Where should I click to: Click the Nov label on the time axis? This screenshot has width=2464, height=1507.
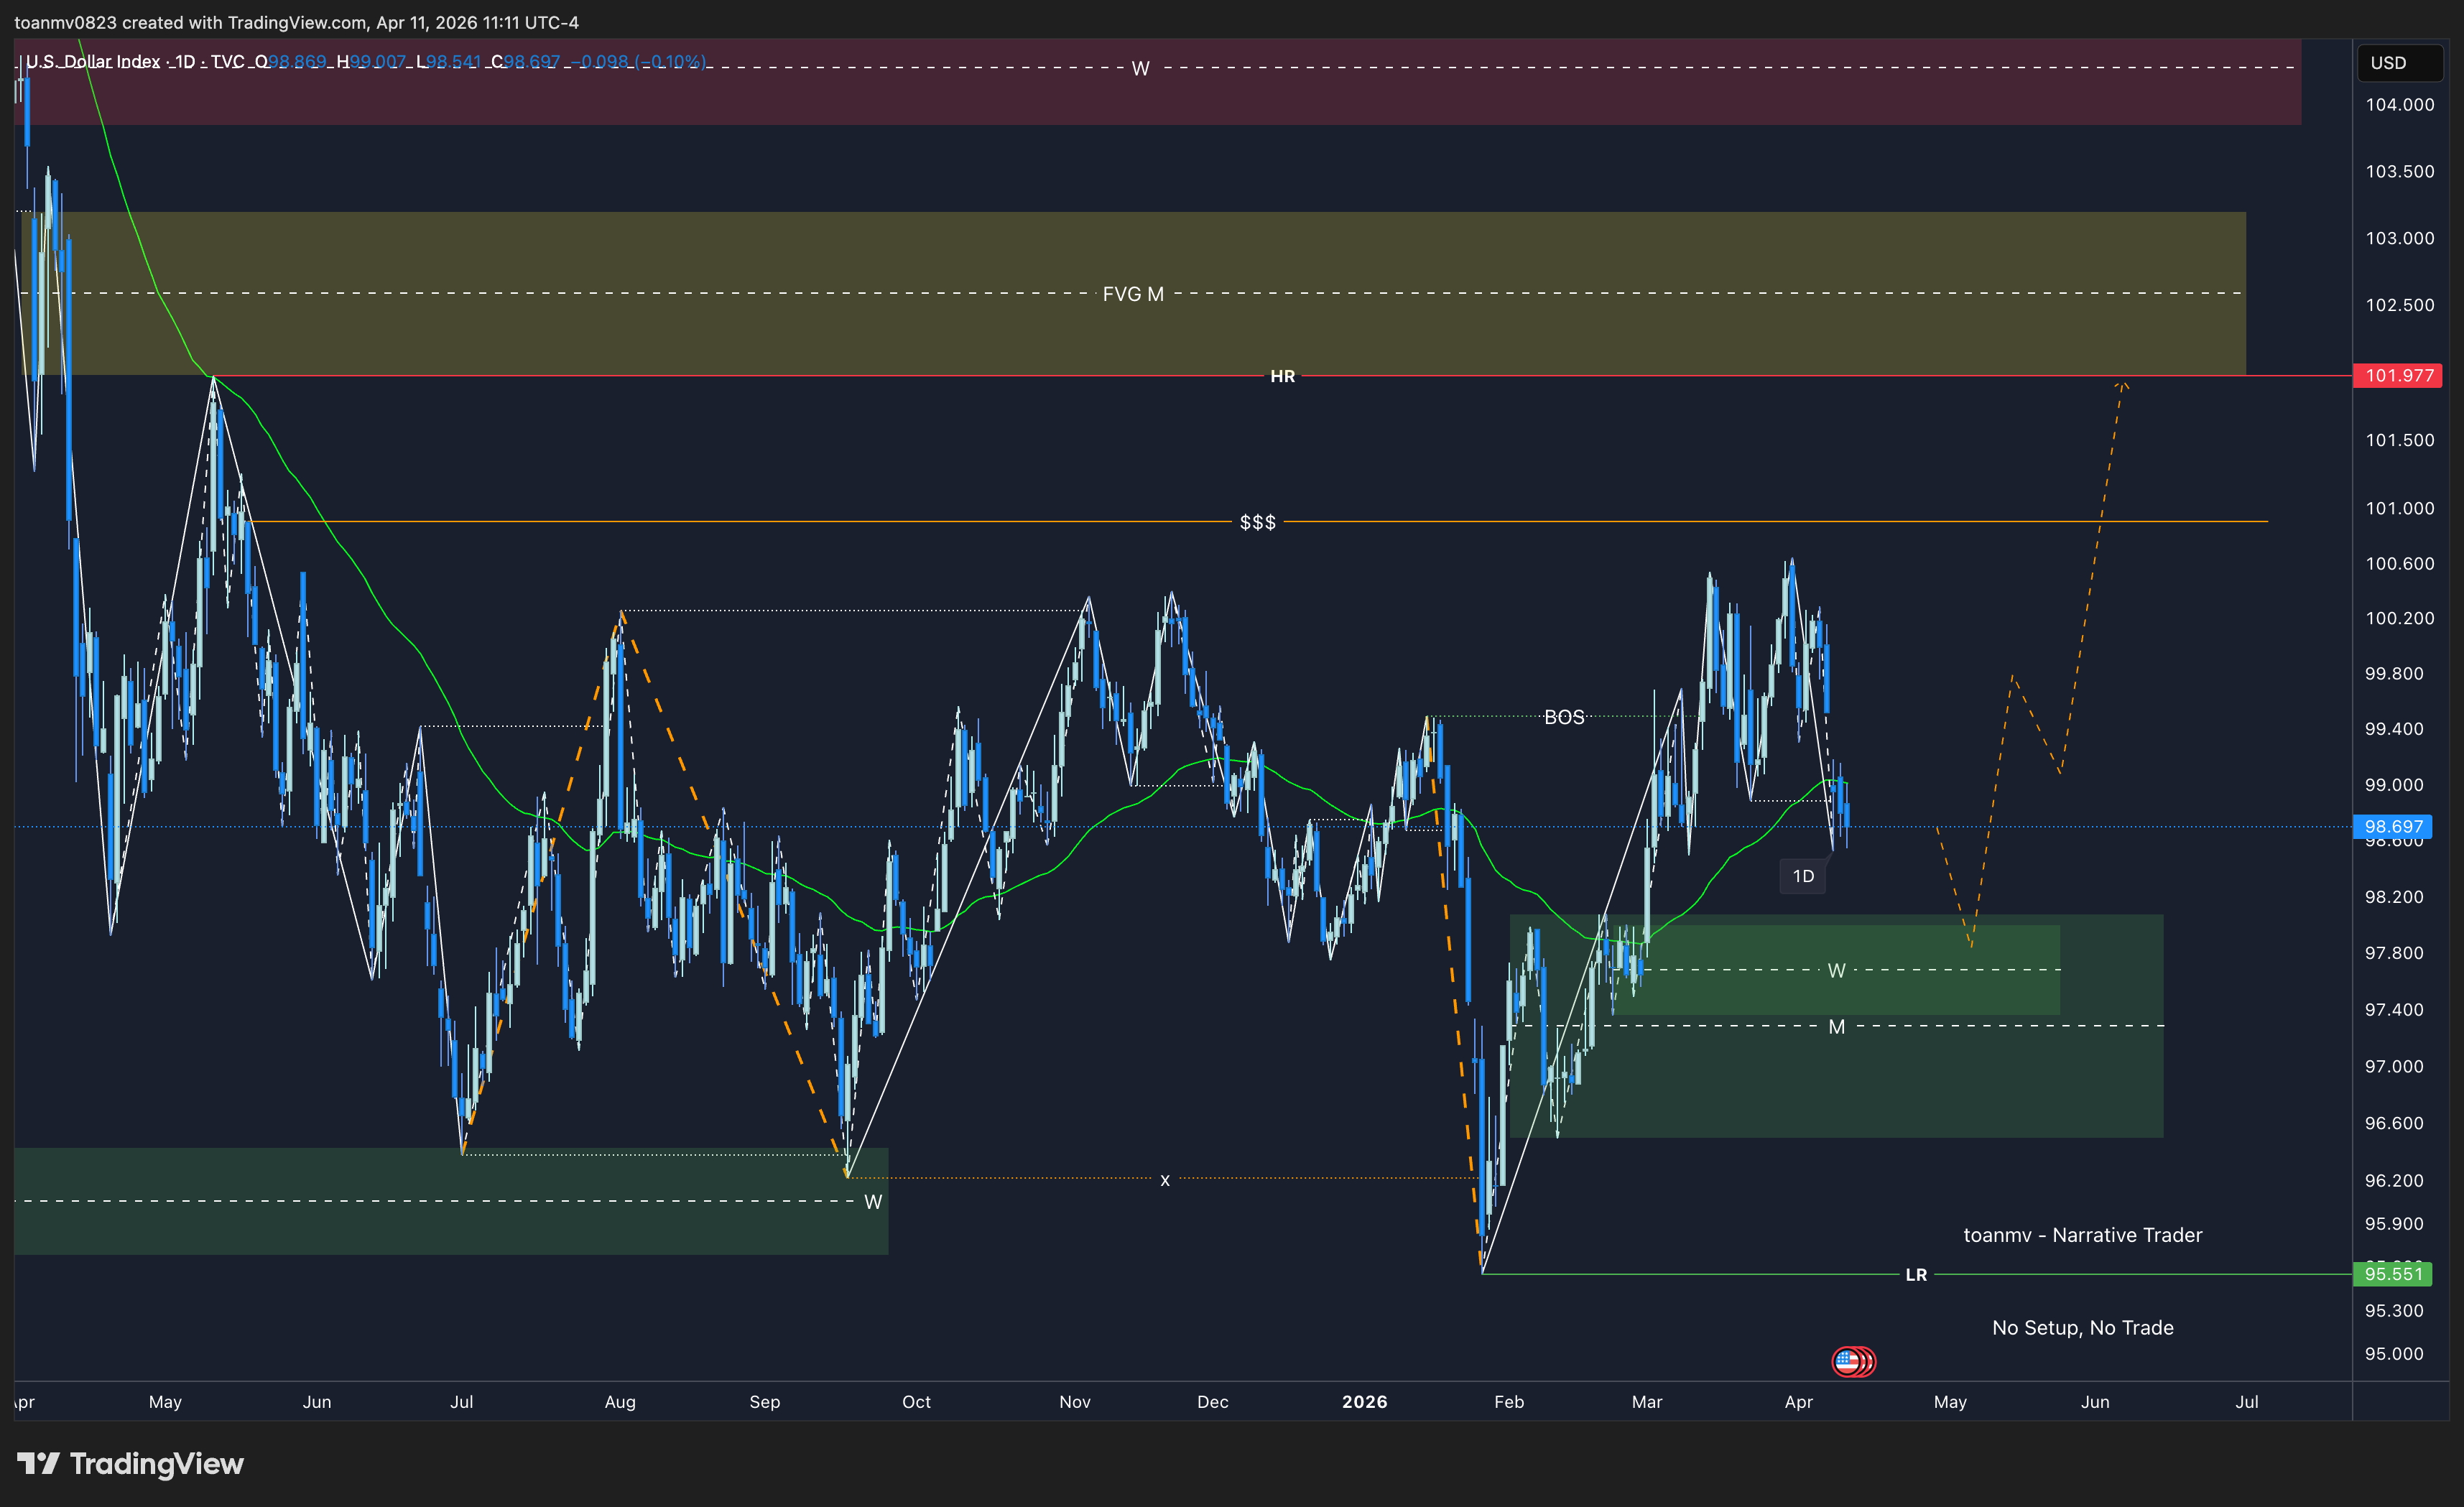click(x=1075, y=1402)
